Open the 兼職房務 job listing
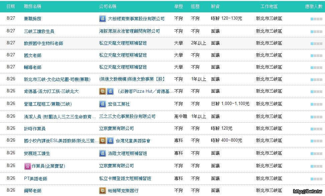This screenshot has height=196, width=325. (x=33, y=19)
